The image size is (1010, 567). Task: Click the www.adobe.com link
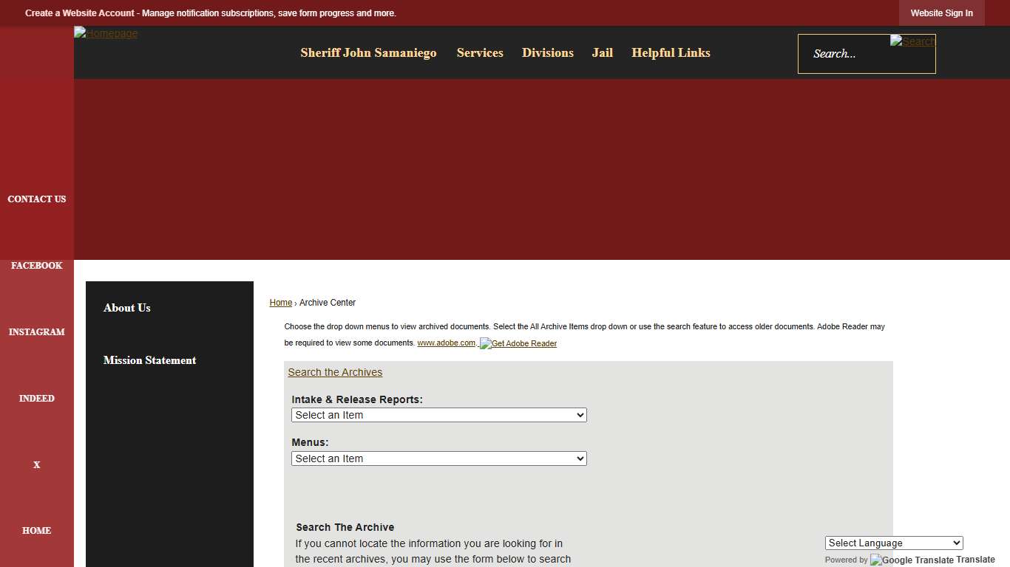coord(447,343)
